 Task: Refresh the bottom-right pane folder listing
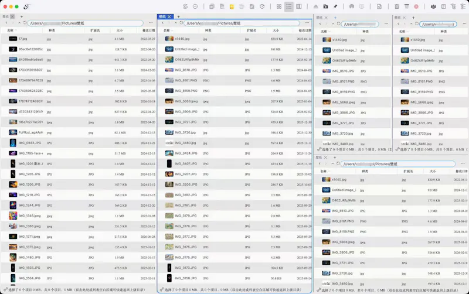pyautogui.click(x=338, y=164)
